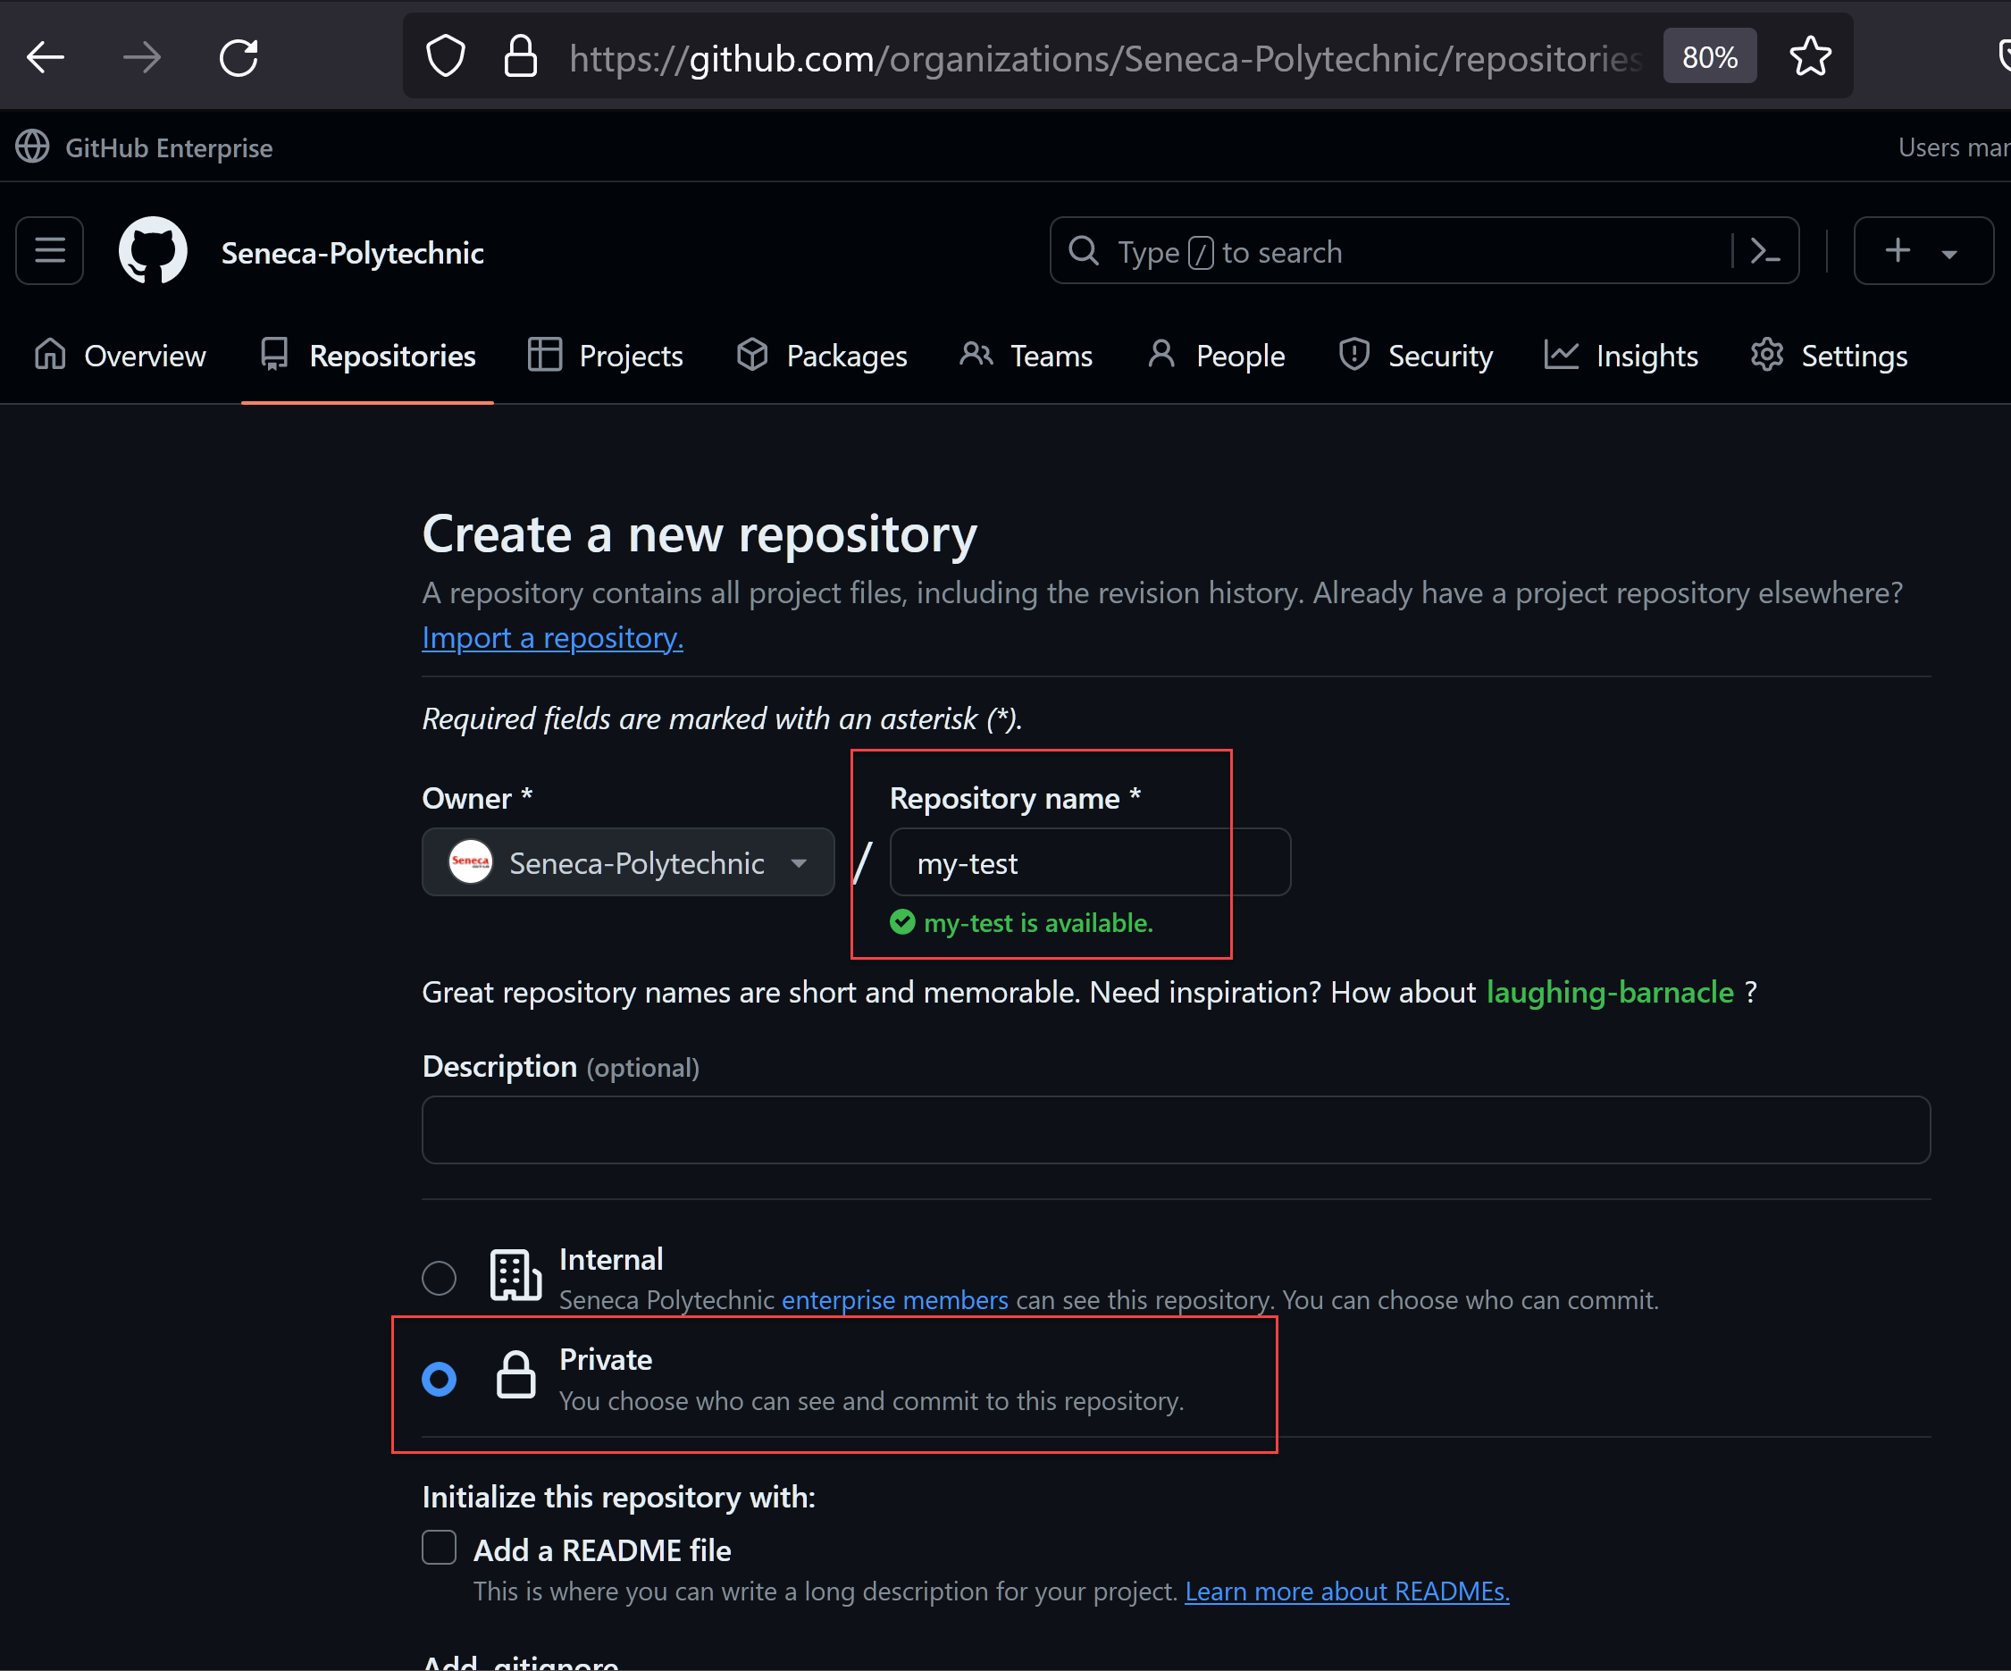The height and width of the screenshot is (1671, 2011).
Task: Select the Internal visibility radio button
Action: [x=440, y=1279]
